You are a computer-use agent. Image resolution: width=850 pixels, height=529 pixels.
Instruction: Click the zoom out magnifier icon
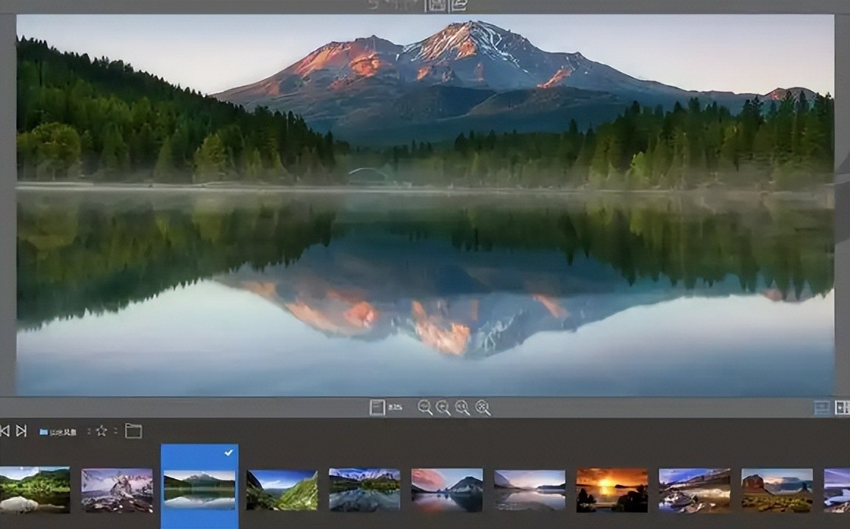pyautogui.click(x=425, y=408)
